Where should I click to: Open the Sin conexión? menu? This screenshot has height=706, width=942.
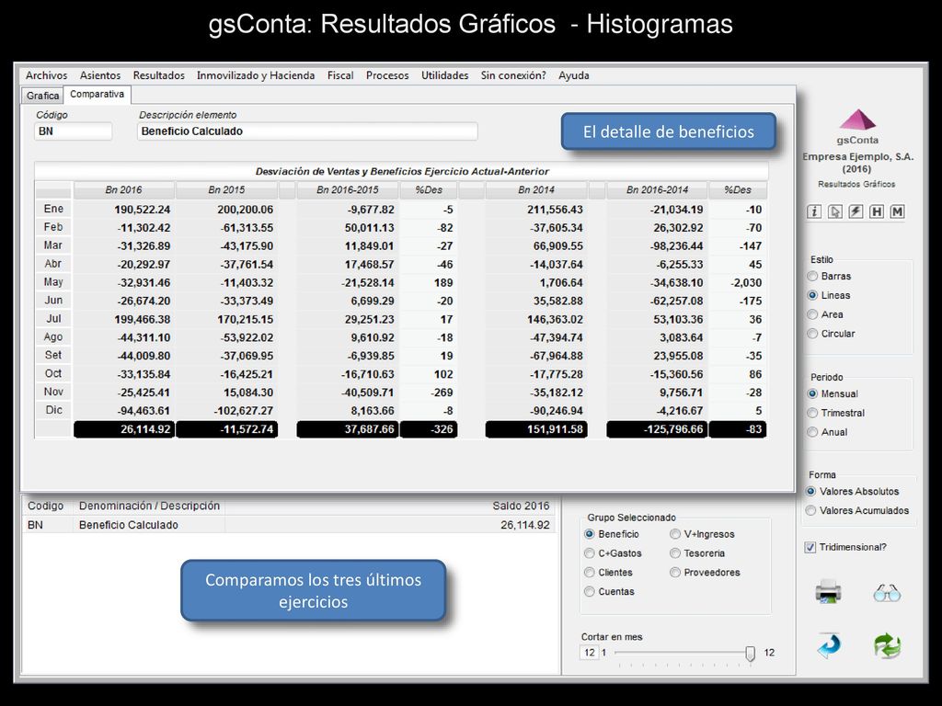(x=513, y=75)
